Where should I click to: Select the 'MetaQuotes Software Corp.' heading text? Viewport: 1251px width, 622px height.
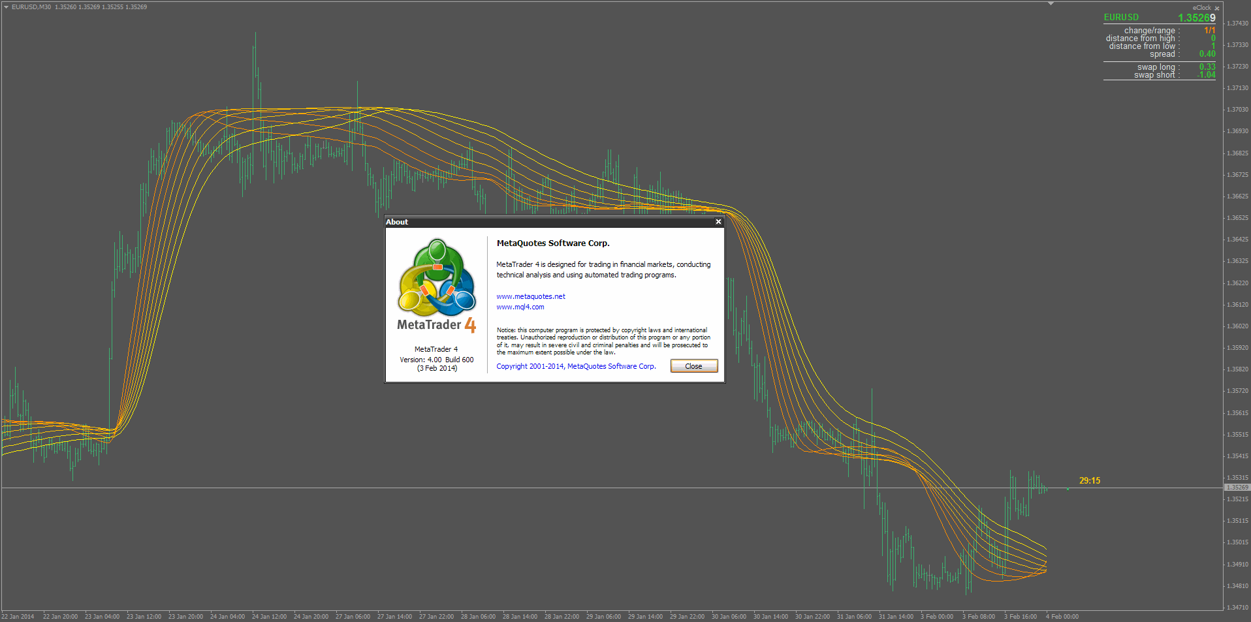553,243
